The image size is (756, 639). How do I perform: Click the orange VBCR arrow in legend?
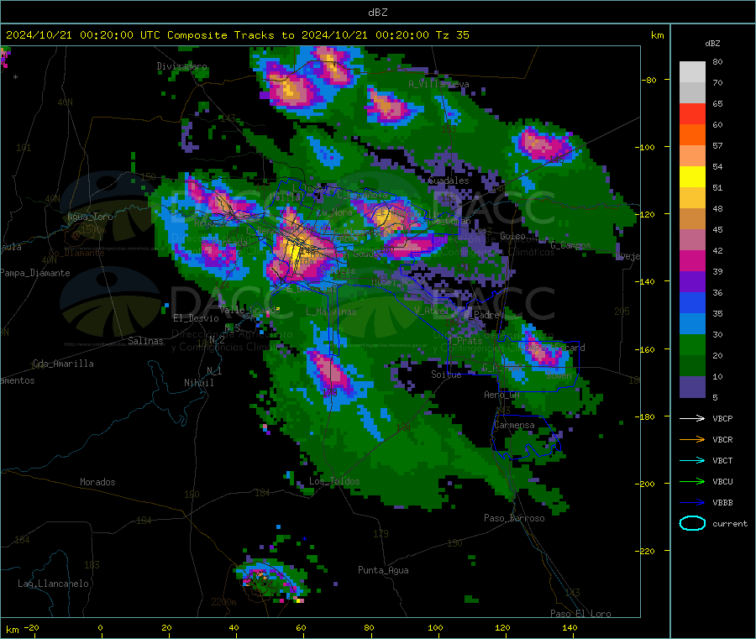point(692,439)
